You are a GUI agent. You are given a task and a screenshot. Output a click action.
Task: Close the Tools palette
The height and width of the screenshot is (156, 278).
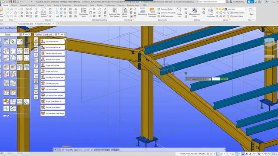click(29, 34)
